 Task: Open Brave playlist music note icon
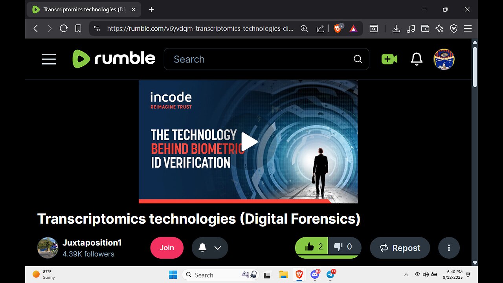(x=411, y=28)
